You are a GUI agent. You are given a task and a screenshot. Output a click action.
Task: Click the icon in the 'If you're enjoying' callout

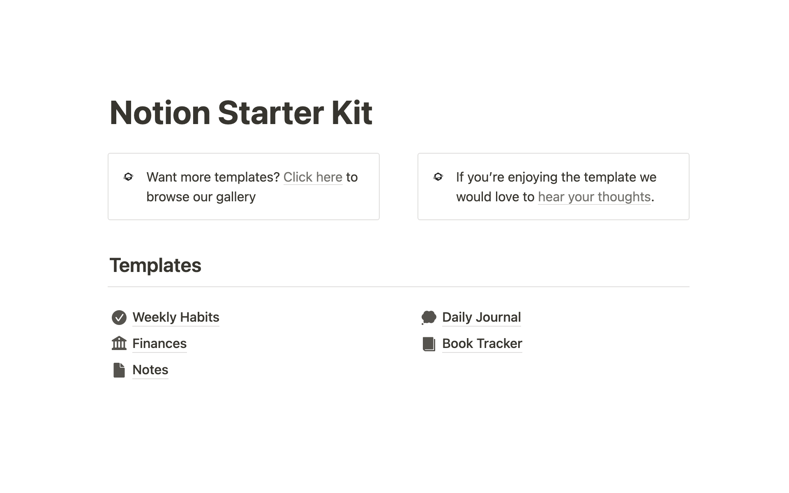pos(438,177)
